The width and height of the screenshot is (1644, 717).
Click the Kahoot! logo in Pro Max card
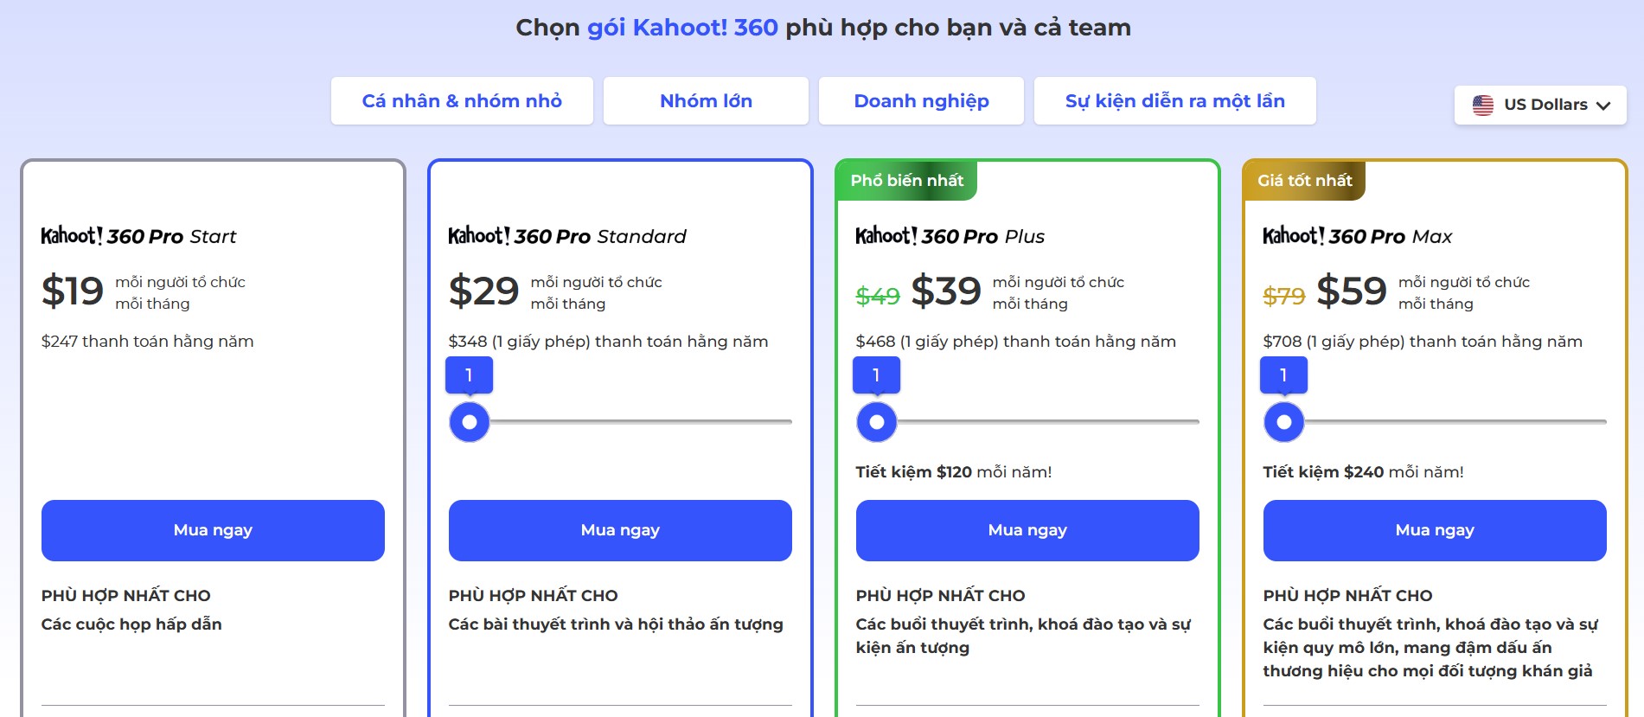coord(1294,236)
